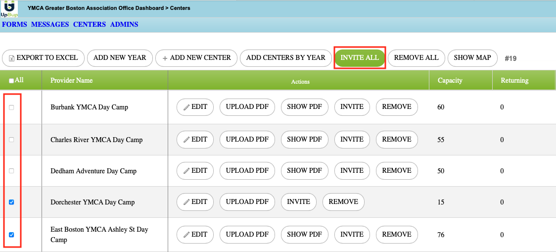
Task: Remove Charles River YMCA Day Camp
Action: point(397,140)
